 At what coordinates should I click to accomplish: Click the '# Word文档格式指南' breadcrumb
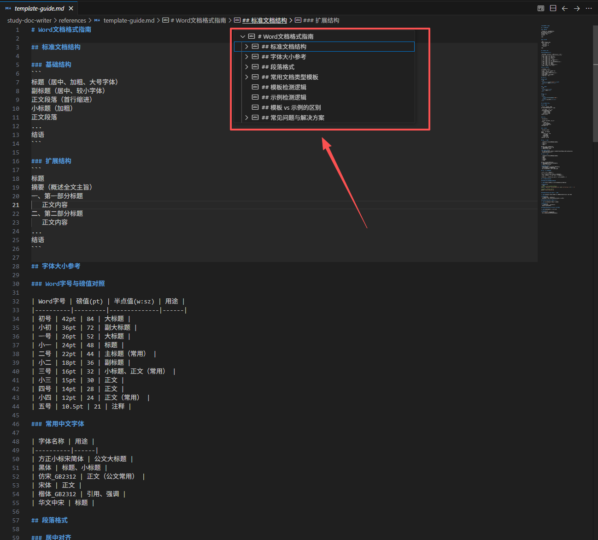click(x=194, y=20)
